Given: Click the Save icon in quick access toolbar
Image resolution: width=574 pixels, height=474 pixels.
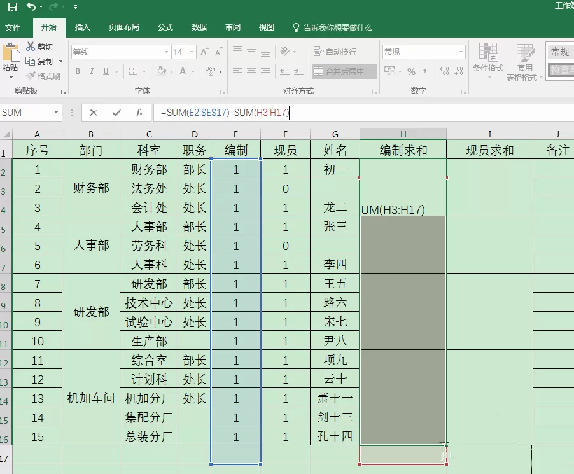Looking at the screenshot, I should click(x=13, y=6).
